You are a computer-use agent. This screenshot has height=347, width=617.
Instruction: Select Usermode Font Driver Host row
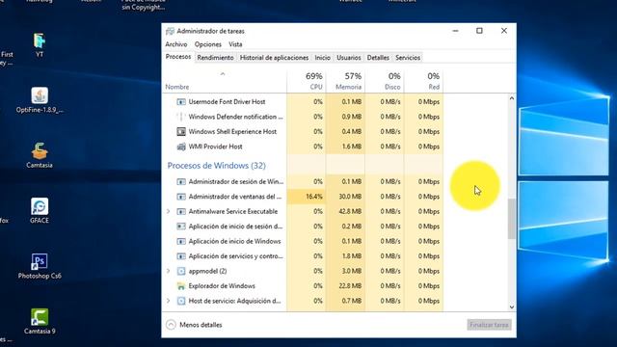pyautogui.click(x=303, y=102)
